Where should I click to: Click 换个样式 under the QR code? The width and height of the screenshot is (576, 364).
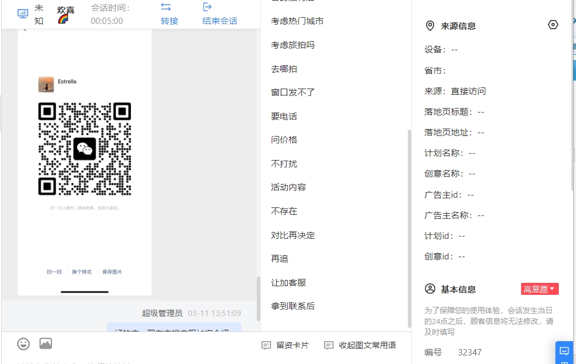82,272
